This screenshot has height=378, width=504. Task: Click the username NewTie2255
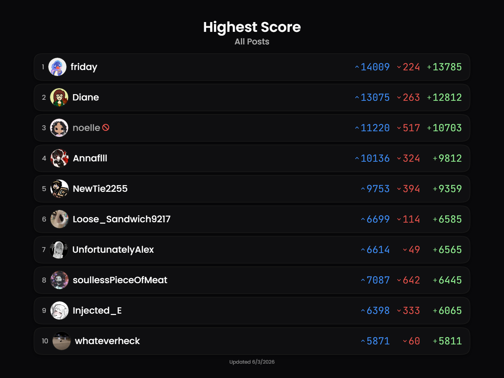[100, 189]
